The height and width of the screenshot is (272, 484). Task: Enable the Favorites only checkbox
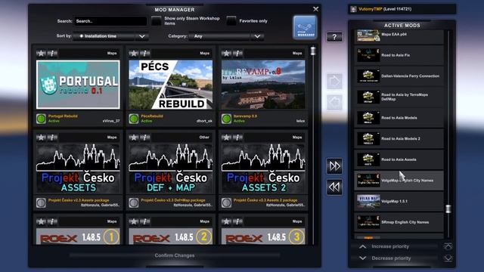(x=231, y=21)
